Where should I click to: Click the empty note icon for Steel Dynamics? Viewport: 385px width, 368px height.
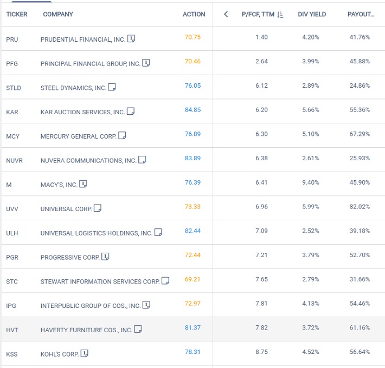(112, 87)
